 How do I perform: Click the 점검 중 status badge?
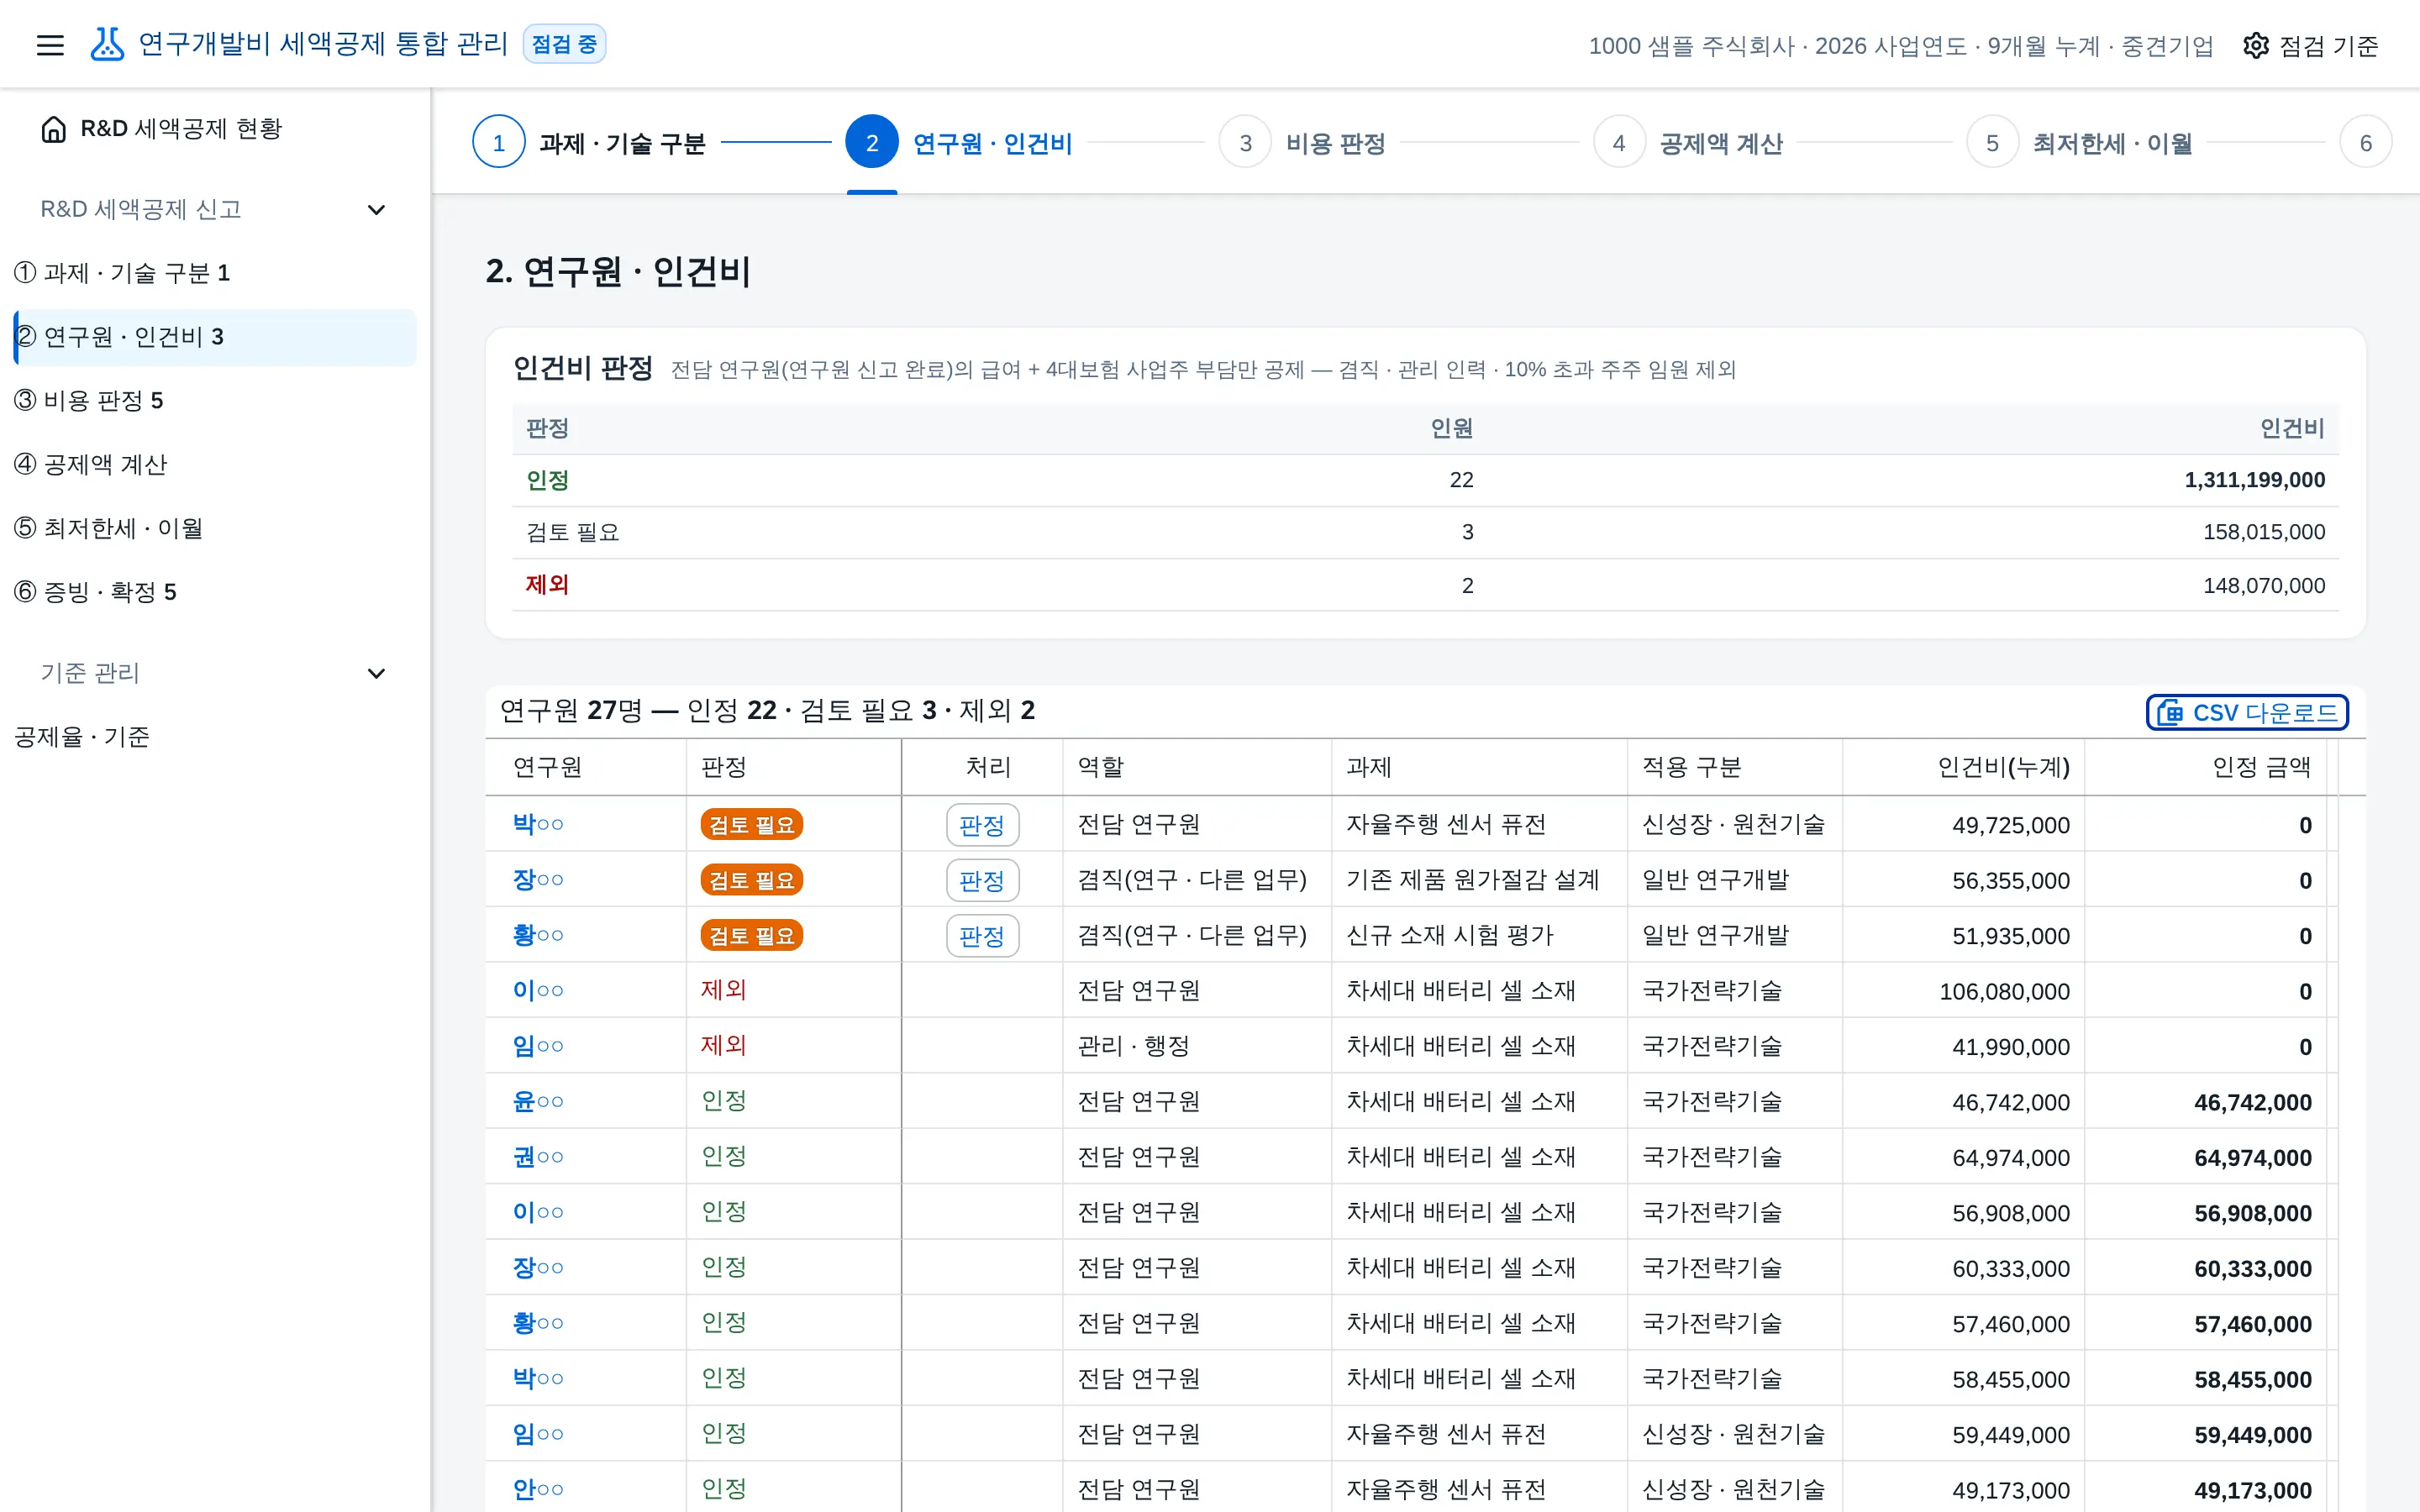click(x=564, y=44)
